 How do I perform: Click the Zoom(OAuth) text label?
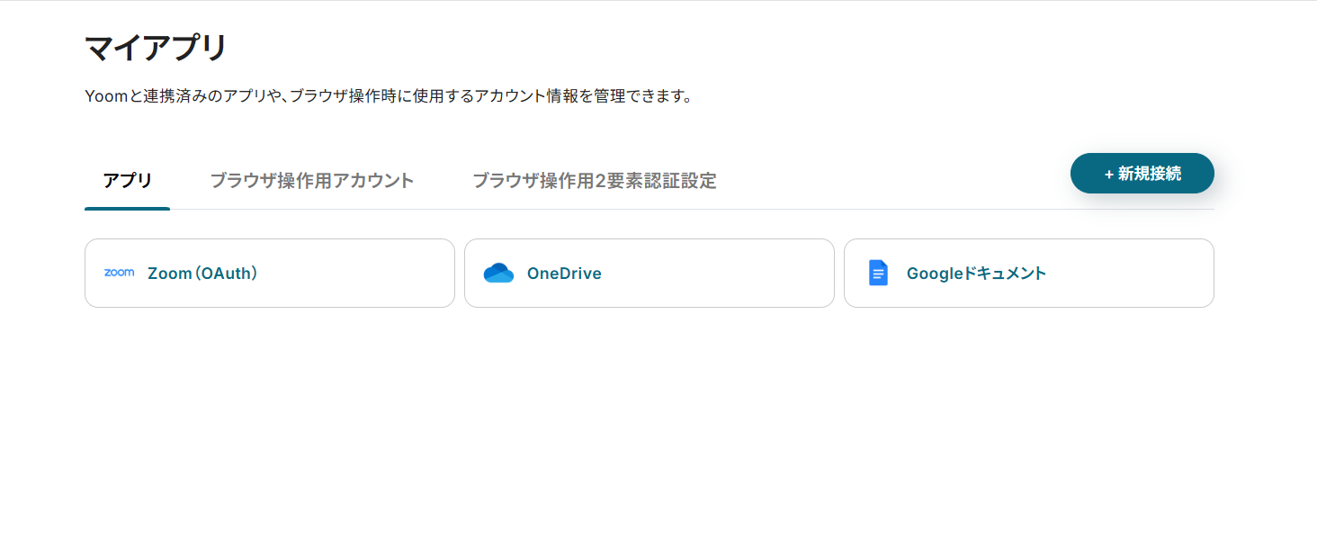[203, 274]
